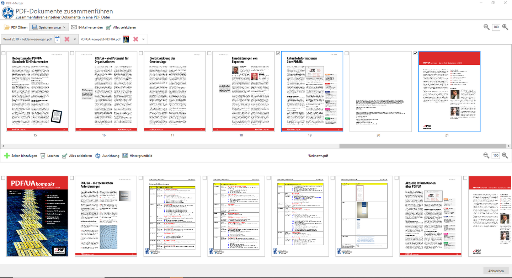The image size is (512, 278).
Task: Send the document via E-Mail versenden
Action: click(x=87, y=27)
